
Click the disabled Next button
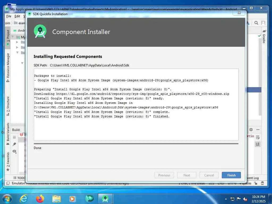coord(187,175)
